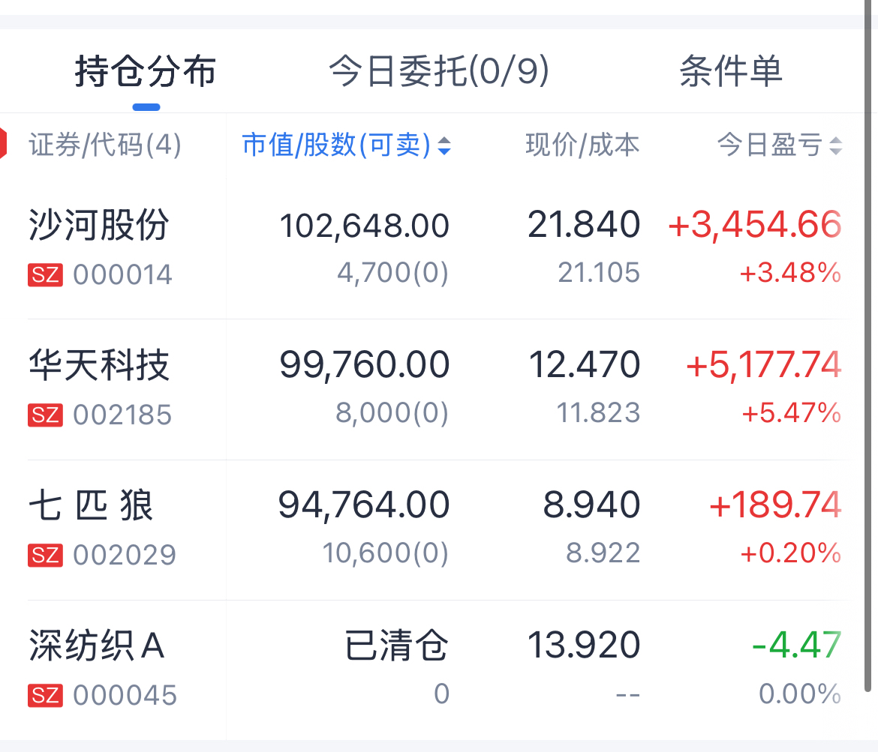Viewport: 878px width, 752px height.
Task: Click 证券/代码(4) column header
Action: tap(105, 145)
